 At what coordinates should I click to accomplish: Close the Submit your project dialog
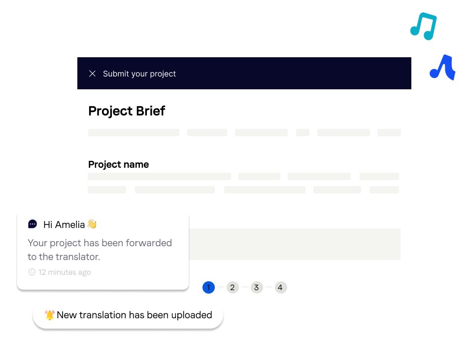click(x=92, y=74)
